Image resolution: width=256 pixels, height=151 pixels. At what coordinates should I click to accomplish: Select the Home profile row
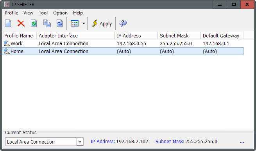click(123, 52)
